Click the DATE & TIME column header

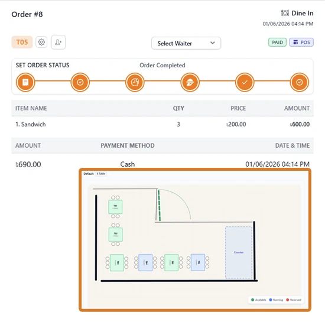click(292, 145)
